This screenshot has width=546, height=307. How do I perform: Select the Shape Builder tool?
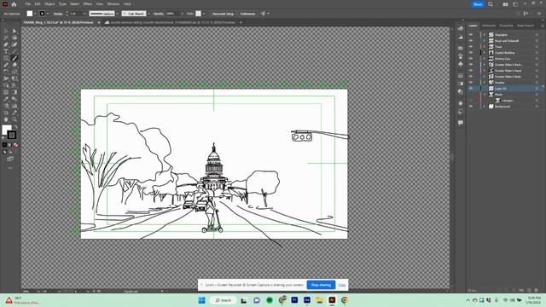[x=6, y=85]
